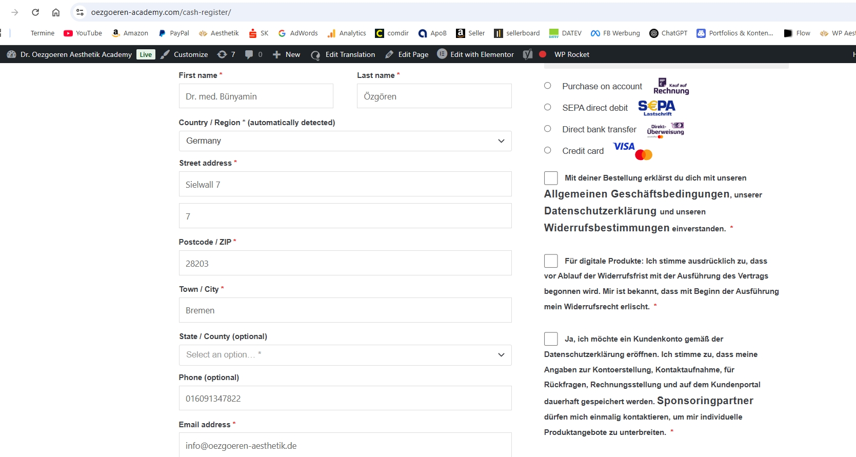
Task: Check the digitale Produkte consent box
Action: (x=551, y=261)
